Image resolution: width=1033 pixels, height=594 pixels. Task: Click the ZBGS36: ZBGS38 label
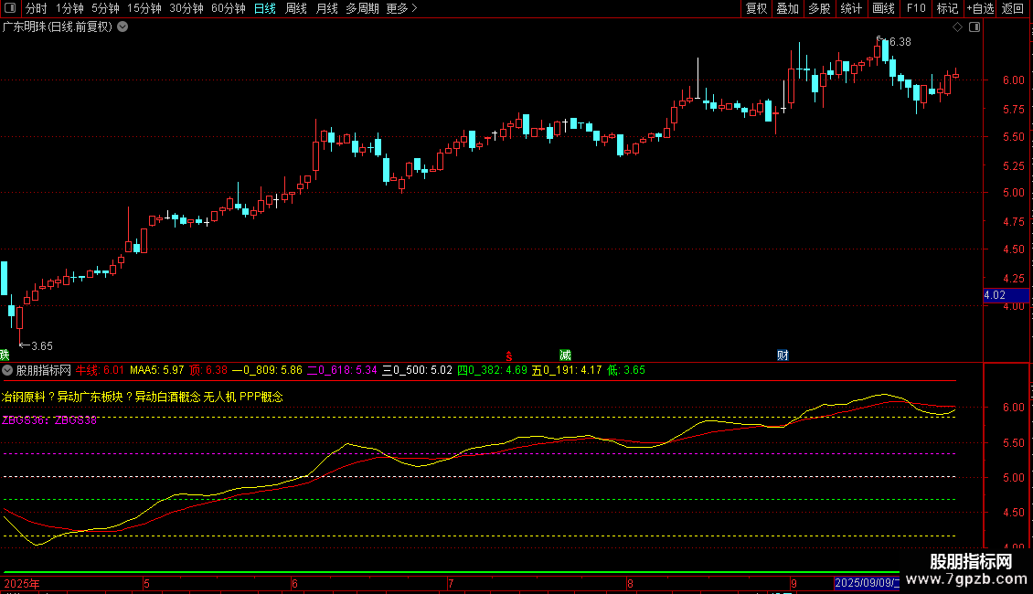49,420
